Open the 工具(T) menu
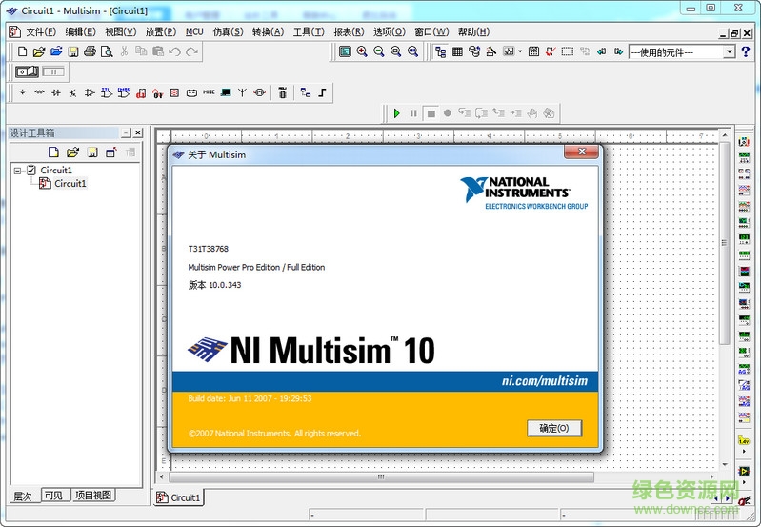The image size is (761, 527). pyautogui.click(x=309, y=31)
